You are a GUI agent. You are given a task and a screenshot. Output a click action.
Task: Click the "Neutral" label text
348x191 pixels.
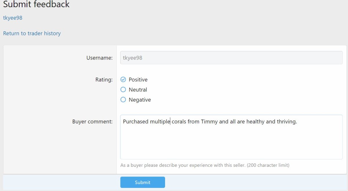138,90
